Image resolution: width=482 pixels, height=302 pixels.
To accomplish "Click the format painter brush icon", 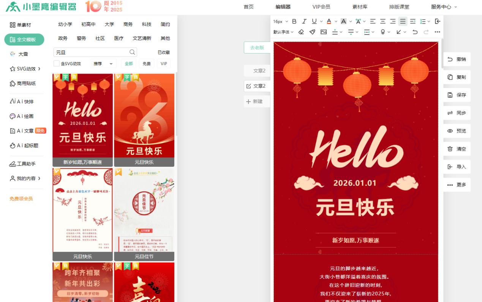I will [x=312, y=32].
